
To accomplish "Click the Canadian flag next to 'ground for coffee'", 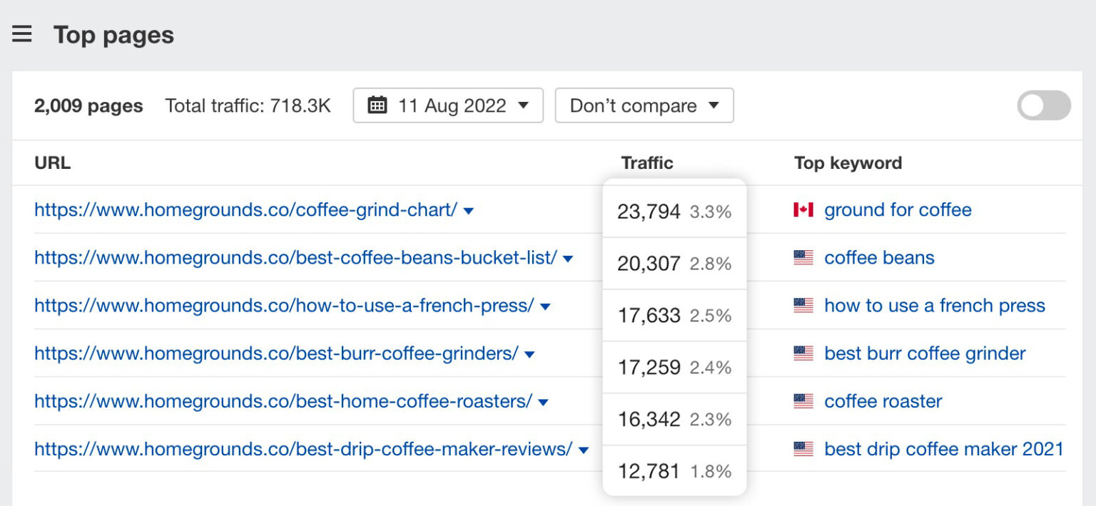I will pyautogui.click(x=804, y=210).
